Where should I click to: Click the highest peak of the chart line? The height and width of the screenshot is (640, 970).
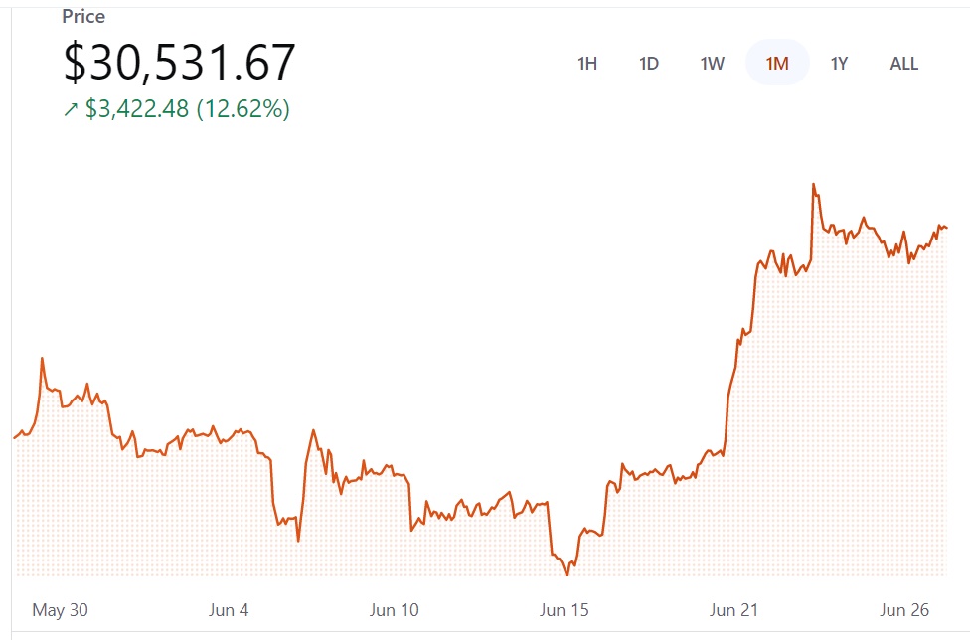[813, 185]
